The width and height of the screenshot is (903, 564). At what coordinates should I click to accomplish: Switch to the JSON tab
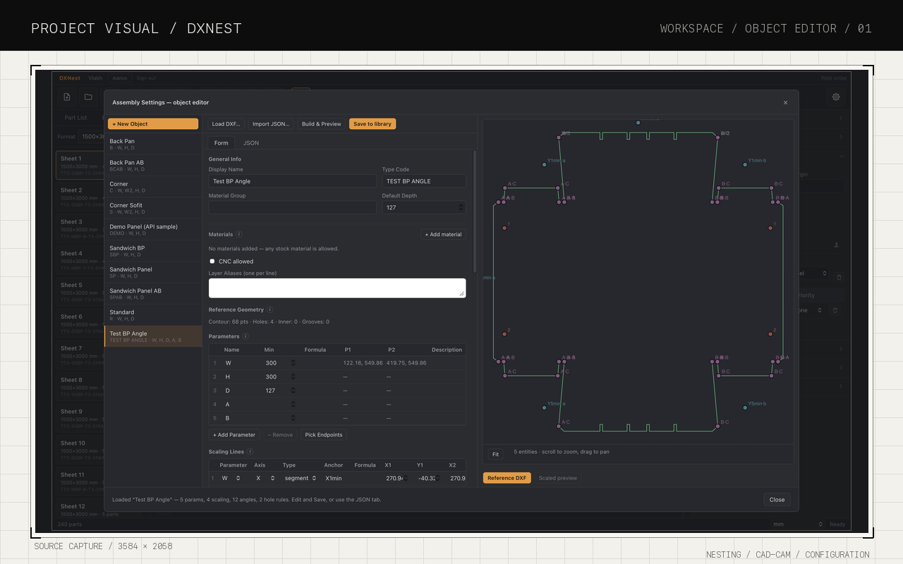tap(251, 143)
